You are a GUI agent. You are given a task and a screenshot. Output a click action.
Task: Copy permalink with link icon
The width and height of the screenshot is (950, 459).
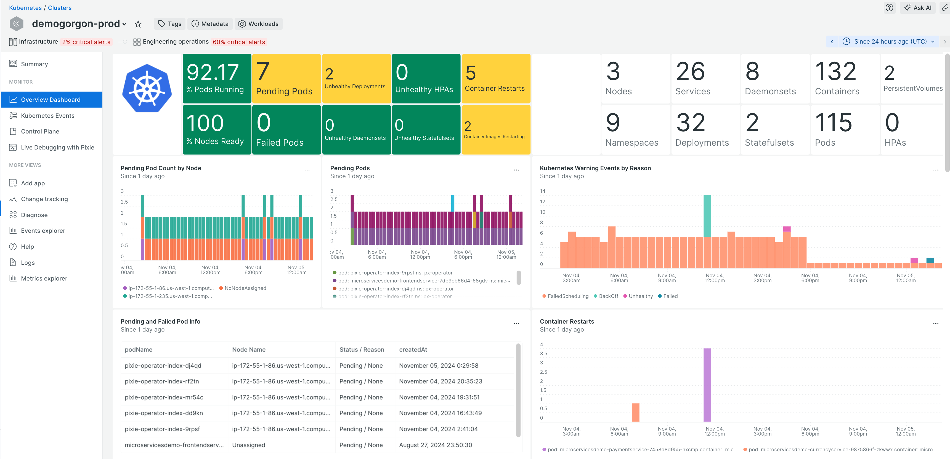944,7
